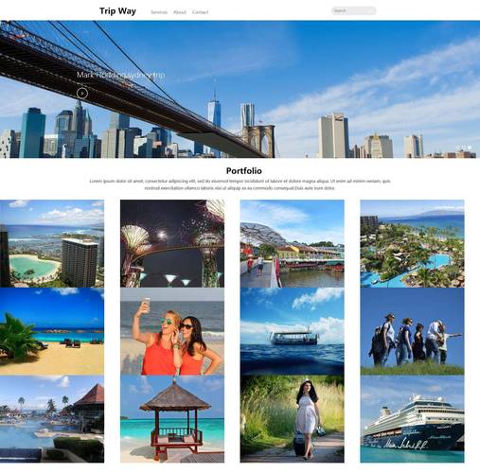
Task: Open the Services menu item
Action: pyautogui.click(x=159, y=12)
